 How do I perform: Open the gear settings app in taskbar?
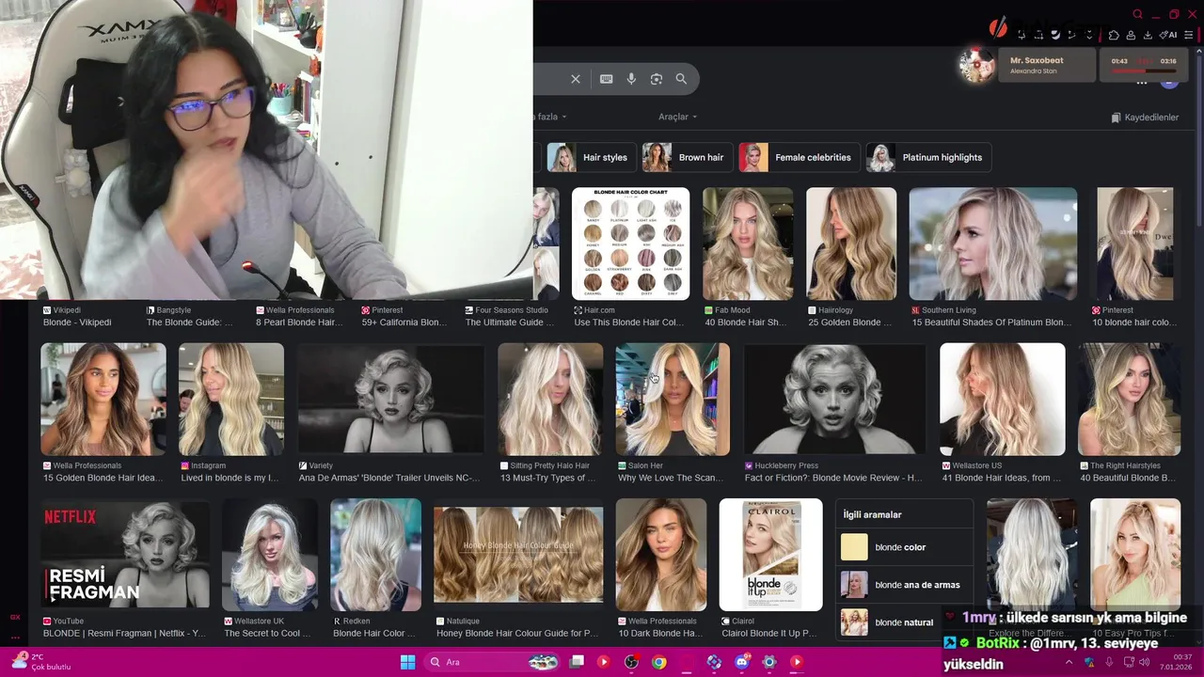(769, 662)
